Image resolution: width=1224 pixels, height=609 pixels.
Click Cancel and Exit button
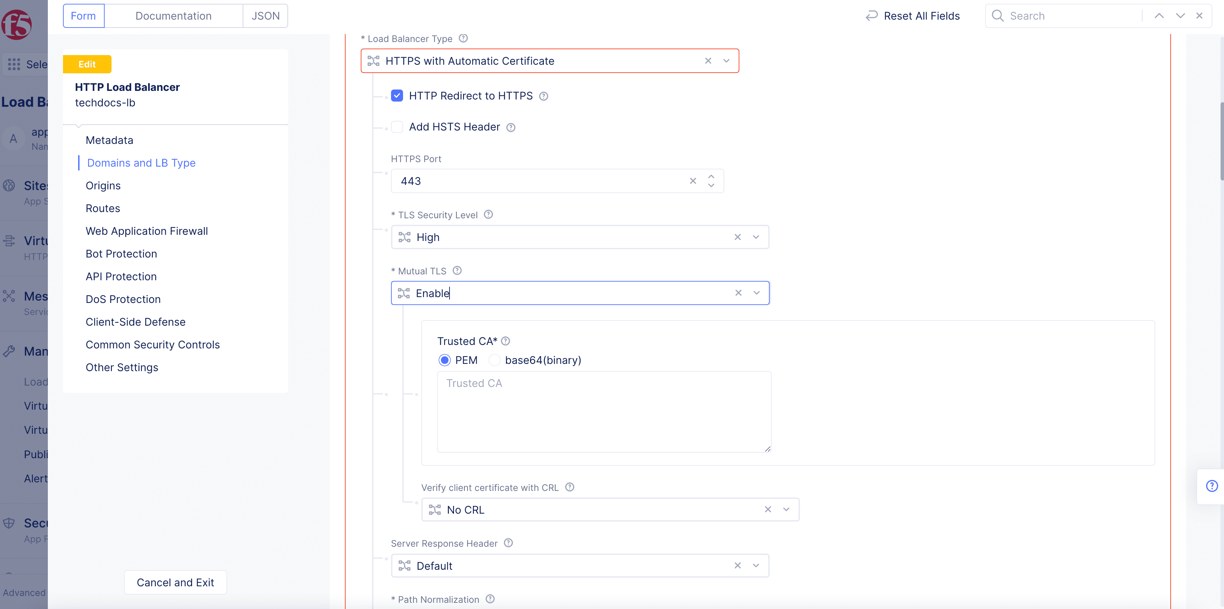click(175, 582)
